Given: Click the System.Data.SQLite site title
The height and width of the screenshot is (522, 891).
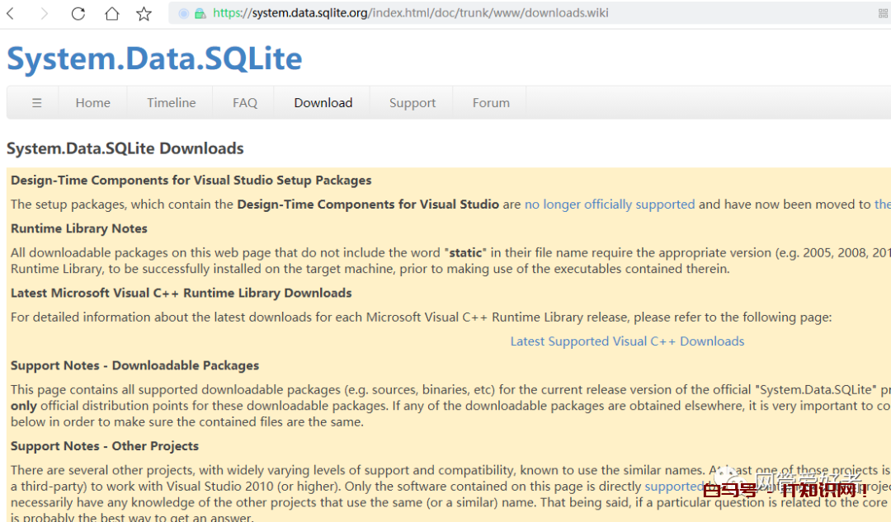Looking at the screenshot, I should tap(154, 59).
